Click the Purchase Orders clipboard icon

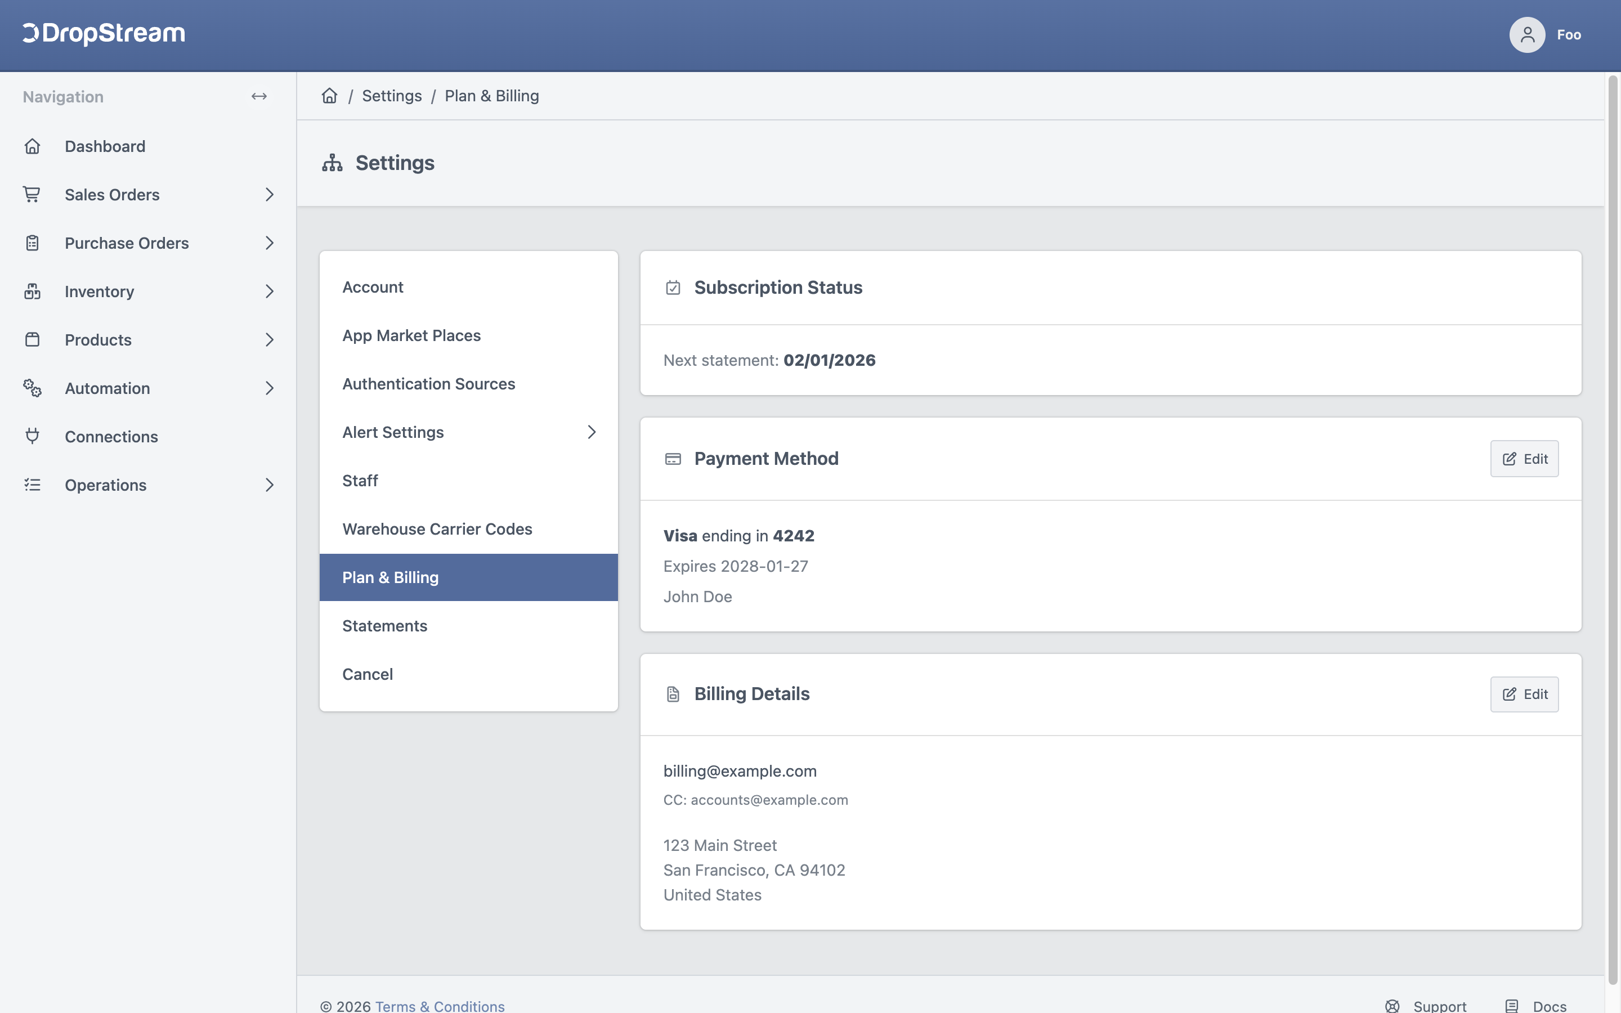[32, 243]
